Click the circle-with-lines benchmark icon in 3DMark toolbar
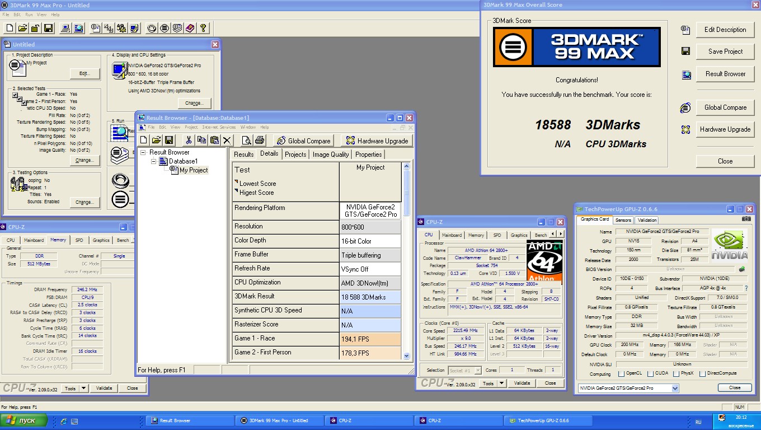This screenshot has width=761, height=430. point(165,27)
